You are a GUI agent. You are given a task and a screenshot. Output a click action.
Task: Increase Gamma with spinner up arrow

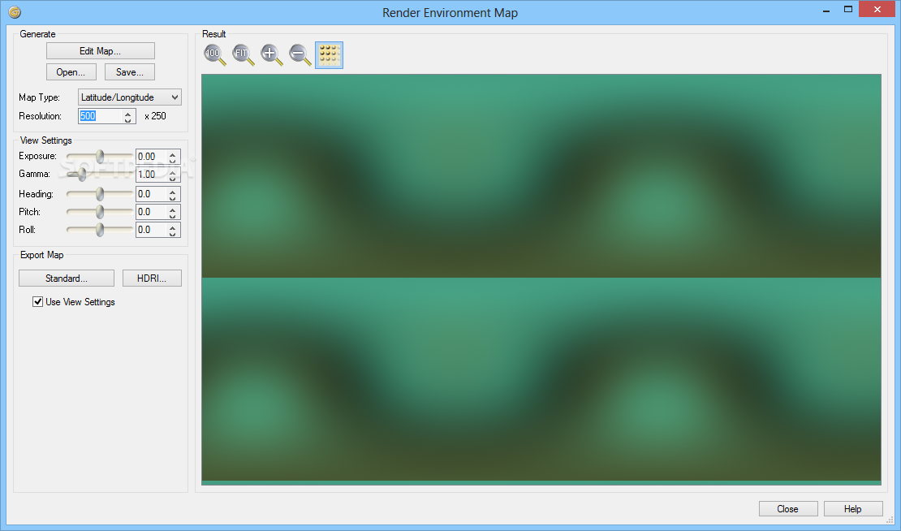[x=172, y=172]
